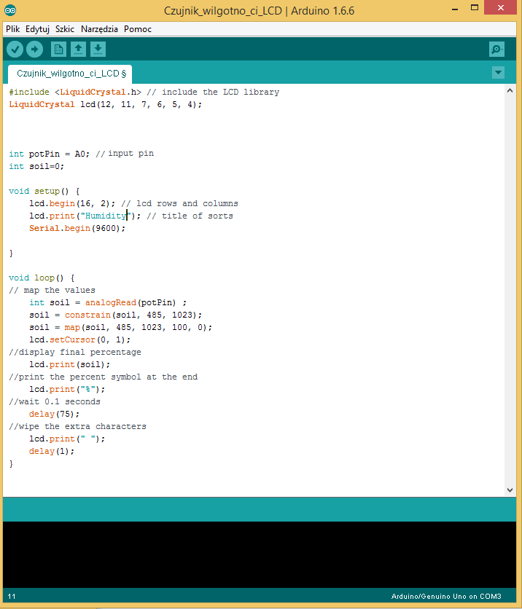Click the '#include <LiquidCrystal.h>' line
The width and height of the screenshot is (522, 609).
click(x=144, y=92)
